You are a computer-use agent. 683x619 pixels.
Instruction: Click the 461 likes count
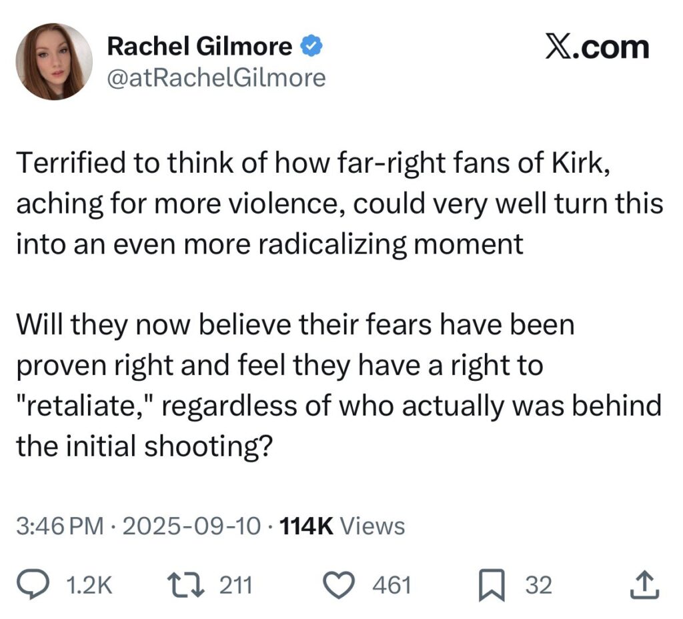coord(391,586)
